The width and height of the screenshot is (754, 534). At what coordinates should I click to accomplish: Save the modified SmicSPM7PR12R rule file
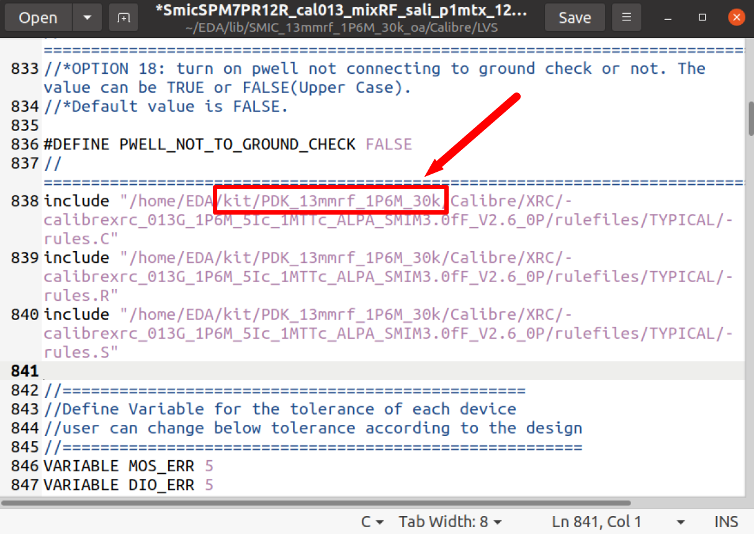coord(574,17)
